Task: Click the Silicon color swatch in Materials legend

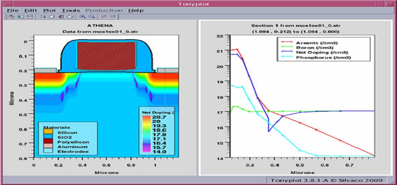Action: (48, 132)
